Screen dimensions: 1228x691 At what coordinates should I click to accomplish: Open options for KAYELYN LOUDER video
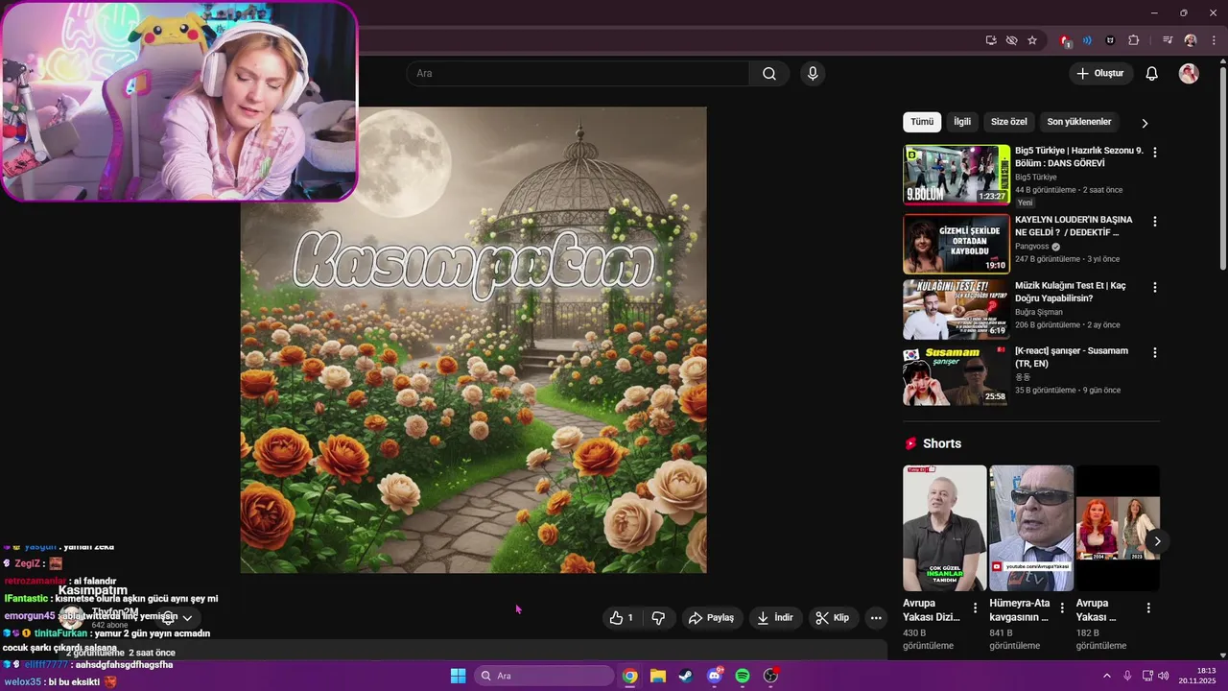click(x=1155, y=222)
